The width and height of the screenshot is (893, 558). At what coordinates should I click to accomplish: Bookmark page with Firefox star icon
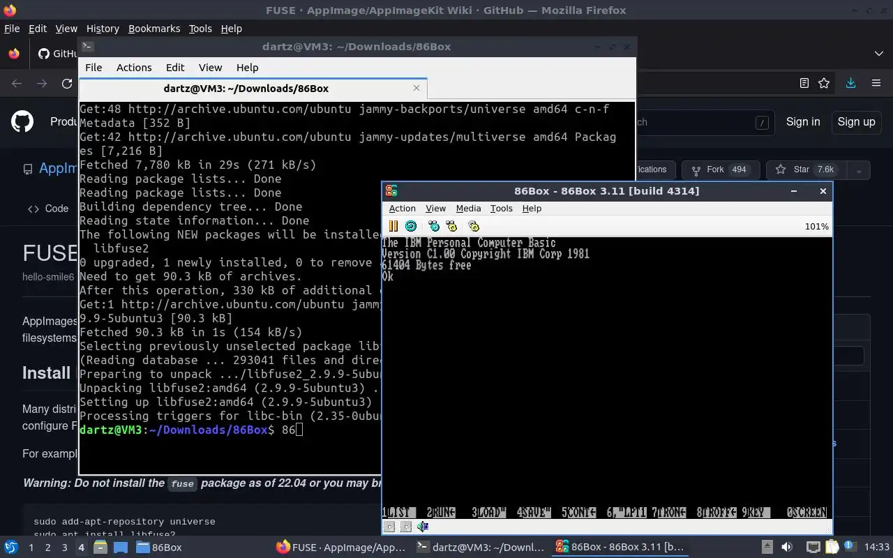(x=824, y=83)
